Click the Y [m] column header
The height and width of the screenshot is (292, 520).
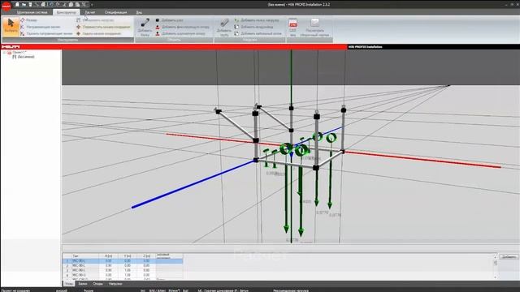[x=128, y=256]
